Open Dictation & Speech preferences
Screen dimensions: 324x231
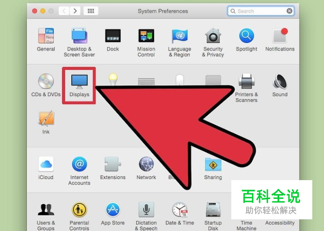(146, 217)
